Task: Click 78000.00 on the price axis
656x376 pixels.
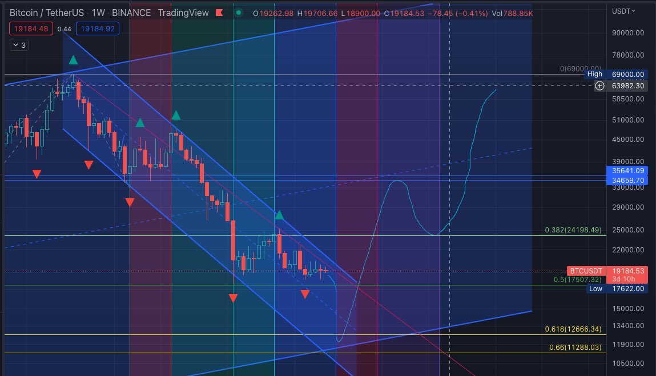Action: tap(628, 55)
